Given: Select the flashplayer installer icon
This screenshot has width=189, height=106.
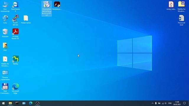Looking at the screenshot, I should pos(57,6).
